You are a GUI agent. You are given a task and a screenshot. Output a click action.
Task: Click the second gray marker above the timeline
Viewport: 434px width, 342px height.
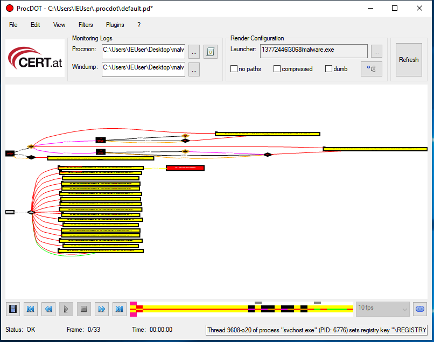tap(317, 303)
